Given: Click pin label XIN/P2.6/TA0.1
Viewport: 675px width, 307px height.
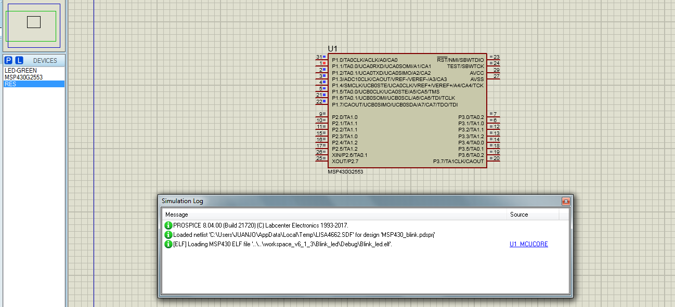Looking at the screenshot, I should 349,155.
